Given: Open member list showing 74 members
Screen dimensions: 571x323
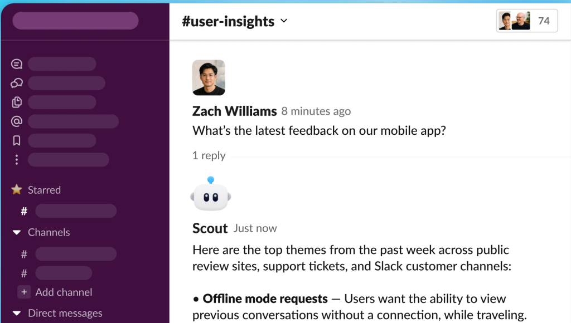Looking at the screenshot, I should click(x=526, y=20).
